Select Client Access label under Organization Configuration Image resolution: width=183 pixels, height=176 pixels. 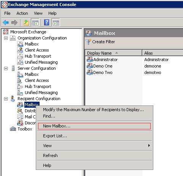pos(37,50)
